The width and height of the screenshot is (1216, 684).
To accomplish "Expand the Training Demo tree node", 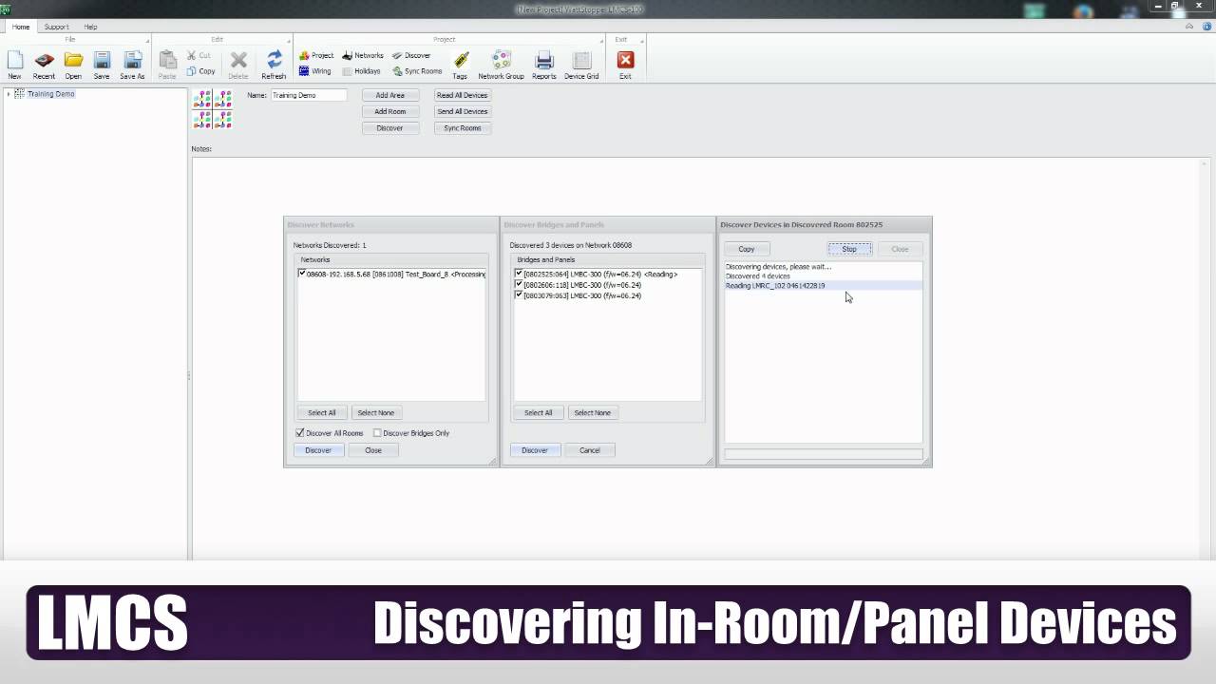I will pos(9,94).
